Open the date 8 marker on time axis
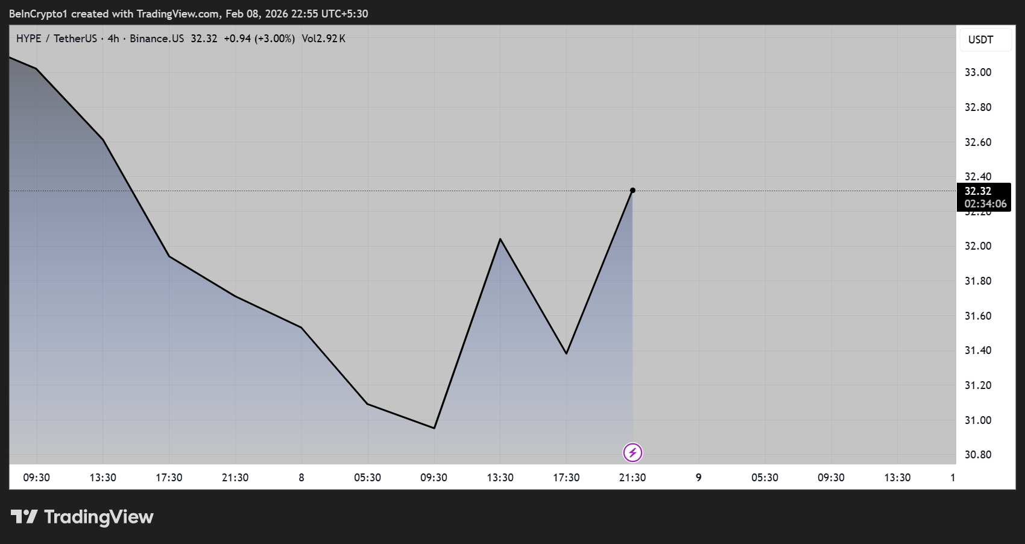Viewport: 1025px width, 544px height. (x=301, y=476)
